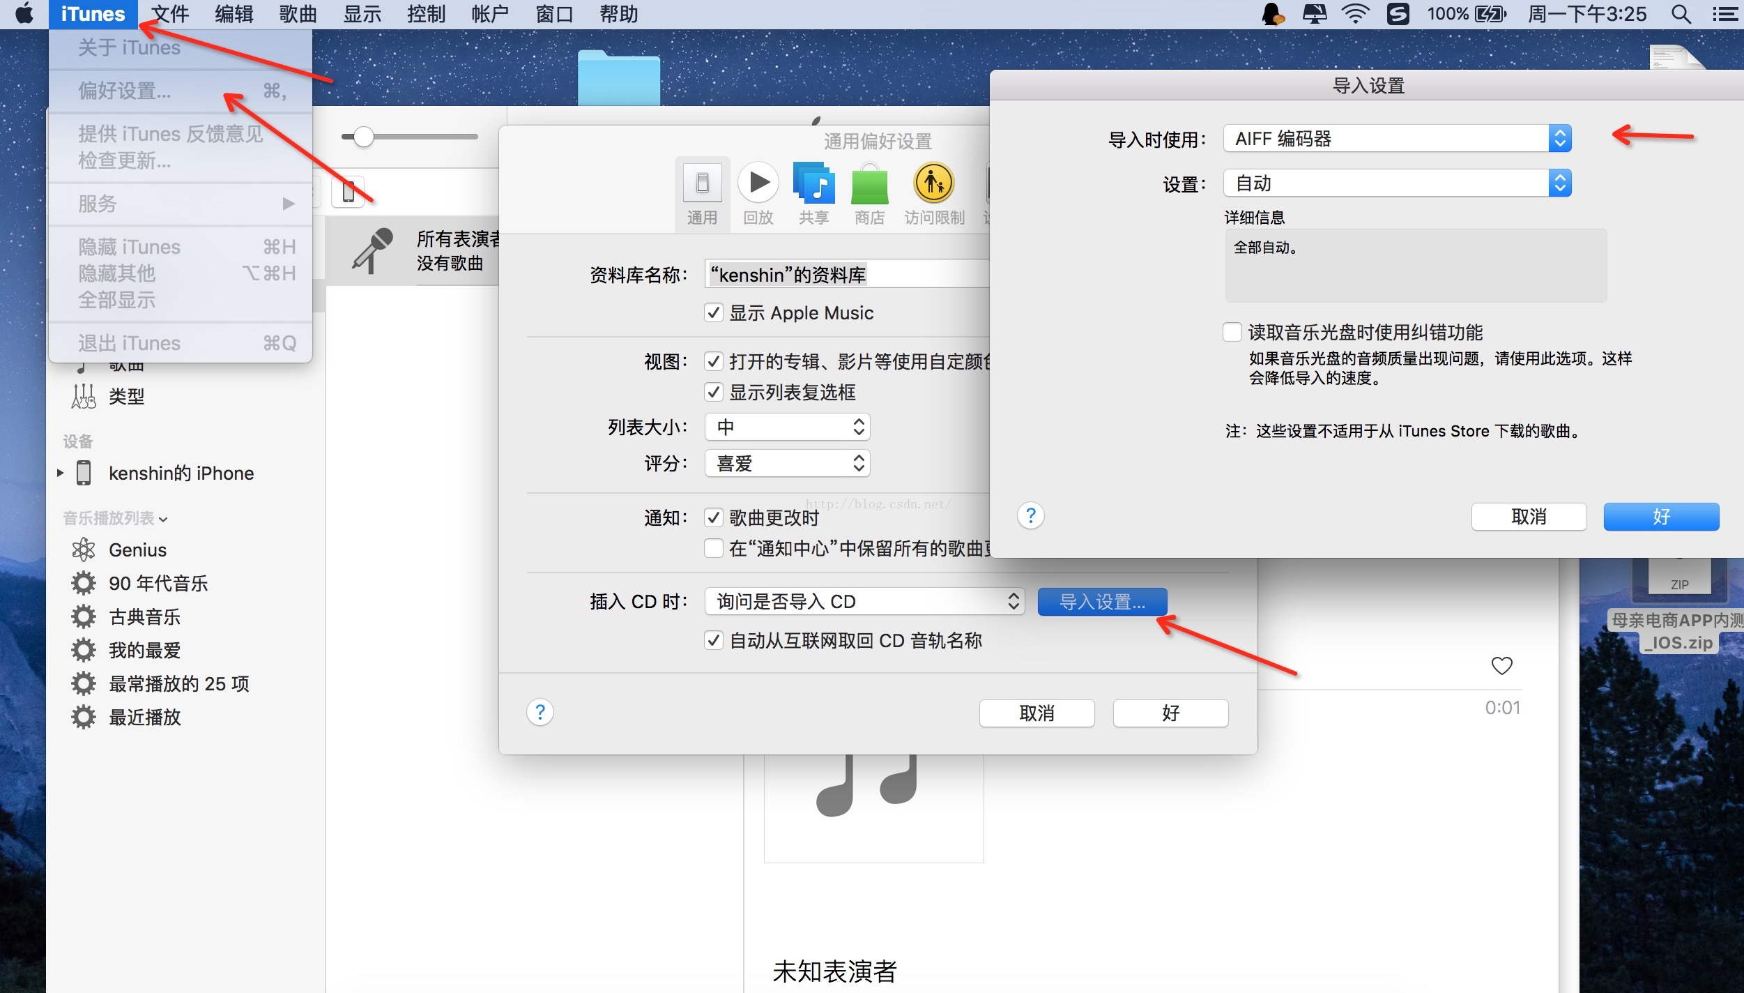Toggle the 显示 Apple Music checkbox

coord(713,312)
